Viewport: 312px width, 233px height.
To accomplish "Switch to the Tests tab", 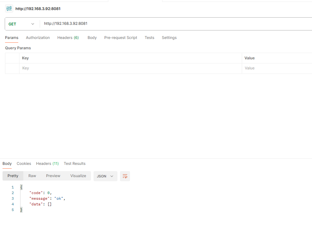I will coord(150,38).
